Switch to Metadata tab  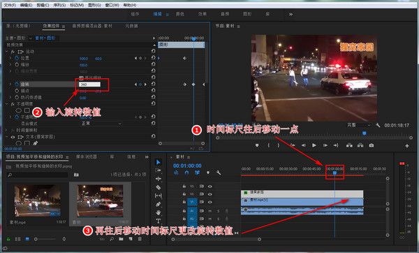132,26
